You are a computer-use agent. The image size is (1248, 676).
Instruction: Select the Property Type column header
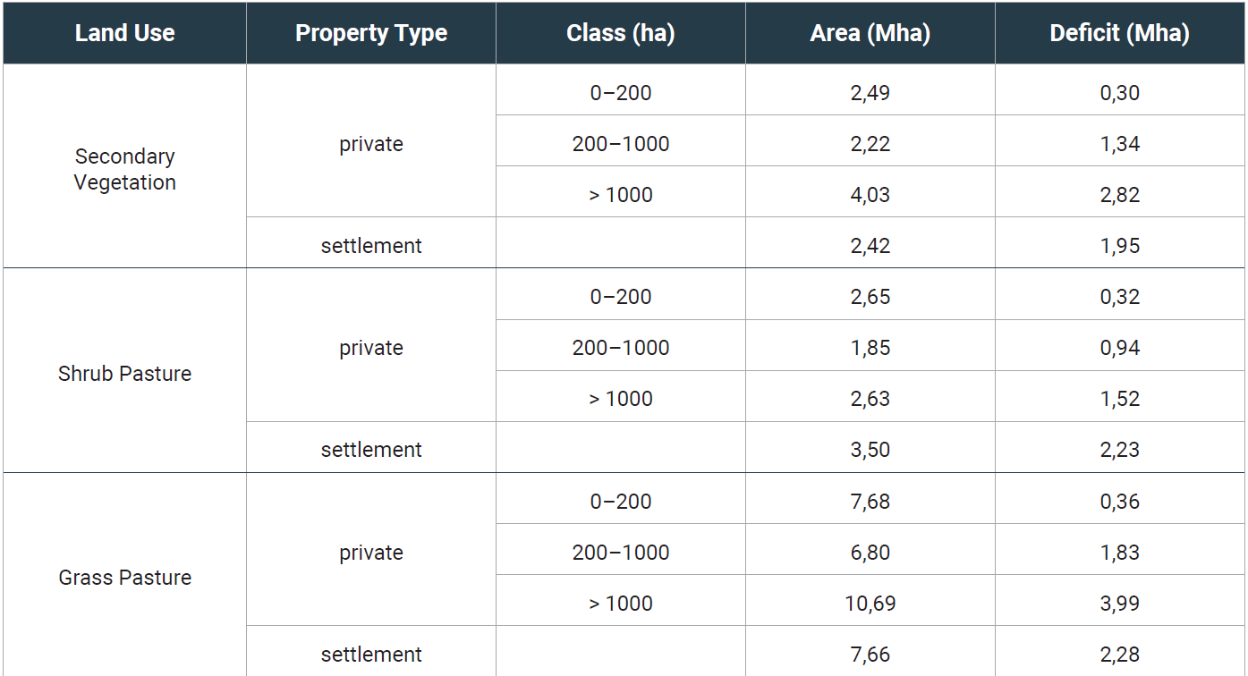pyautogui.click(x=371, y=33)
